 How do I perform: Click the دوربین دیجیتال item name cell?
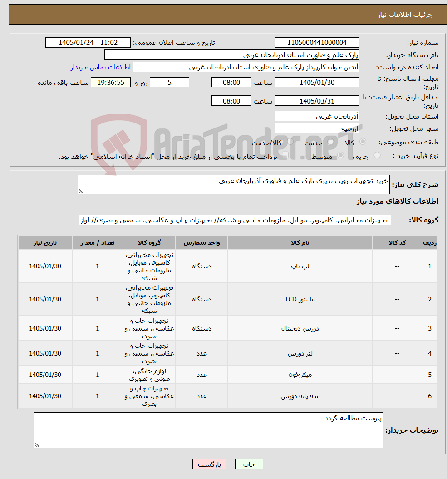(300, 328)
